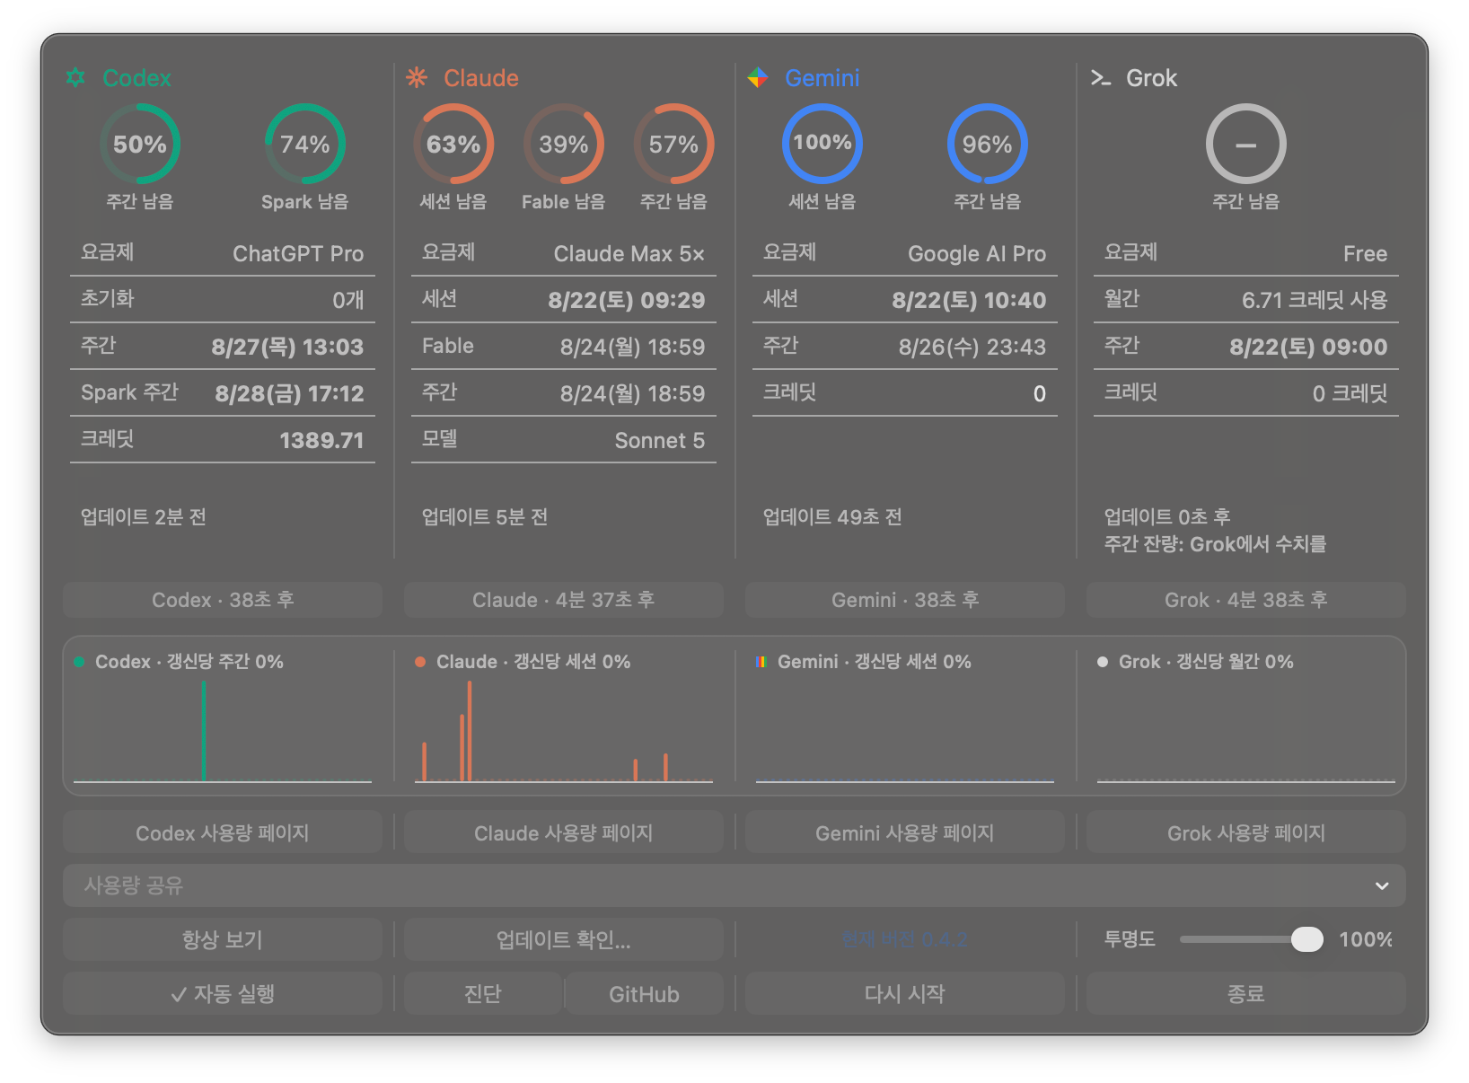Click the Grok monthly usage sparkline chart
This screenshot has height=1083, width=1469.
[x=1246, y=732]
